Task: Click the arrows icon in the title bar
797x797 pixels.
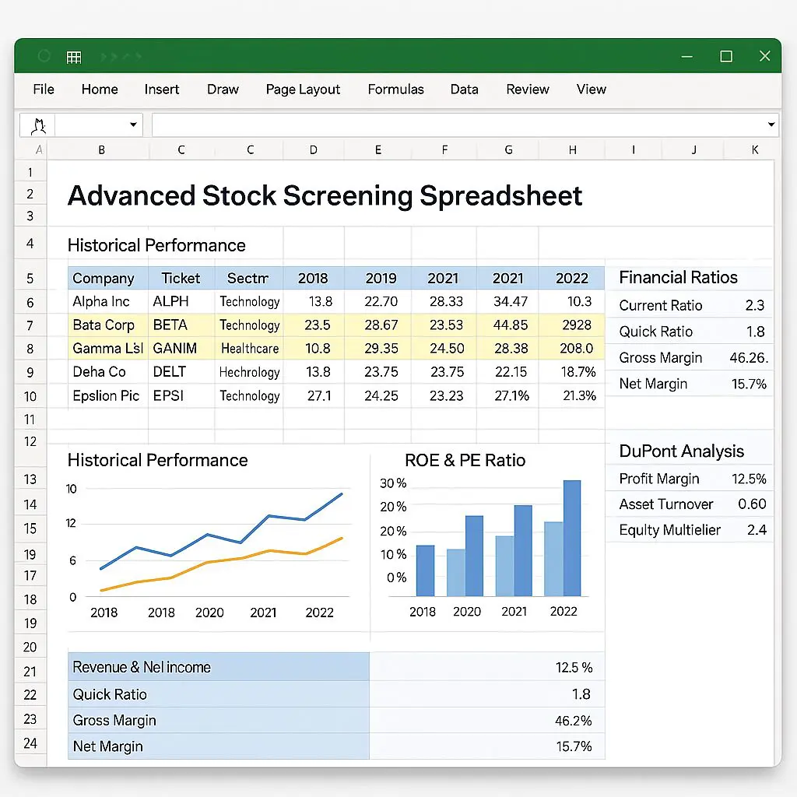Action: (119, 57)
